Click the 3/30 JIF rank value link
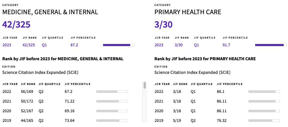The height and width of the screenshot is (127, 288). [x=179, y=45]
